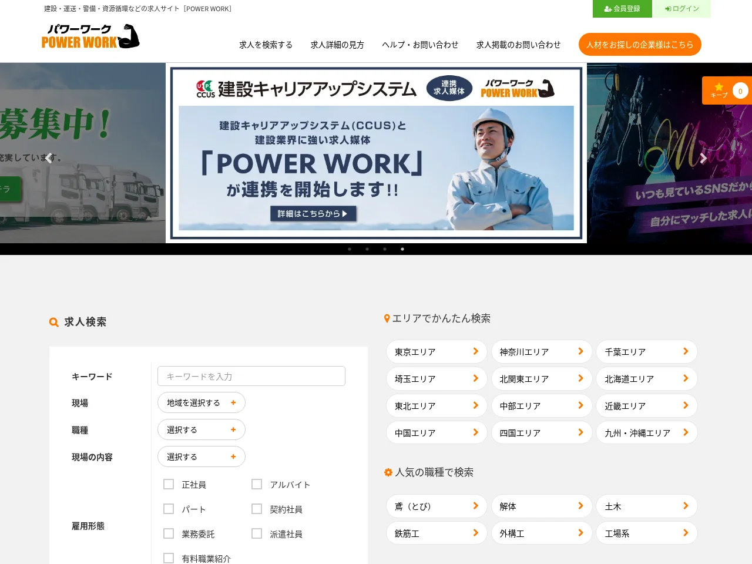Select third carousel pagination dot
Image resolution: width=752 pixels, height=564 pixels.
385,249
